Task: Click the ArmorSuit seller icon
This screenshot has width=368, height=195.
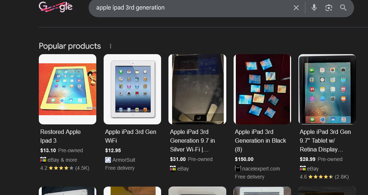Action: 108,160
